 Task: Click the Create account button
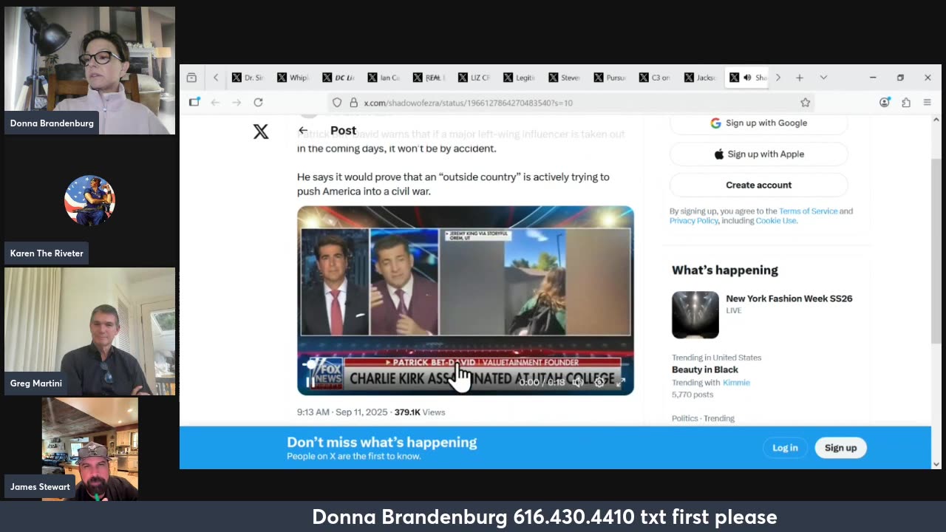coord(759,185)
